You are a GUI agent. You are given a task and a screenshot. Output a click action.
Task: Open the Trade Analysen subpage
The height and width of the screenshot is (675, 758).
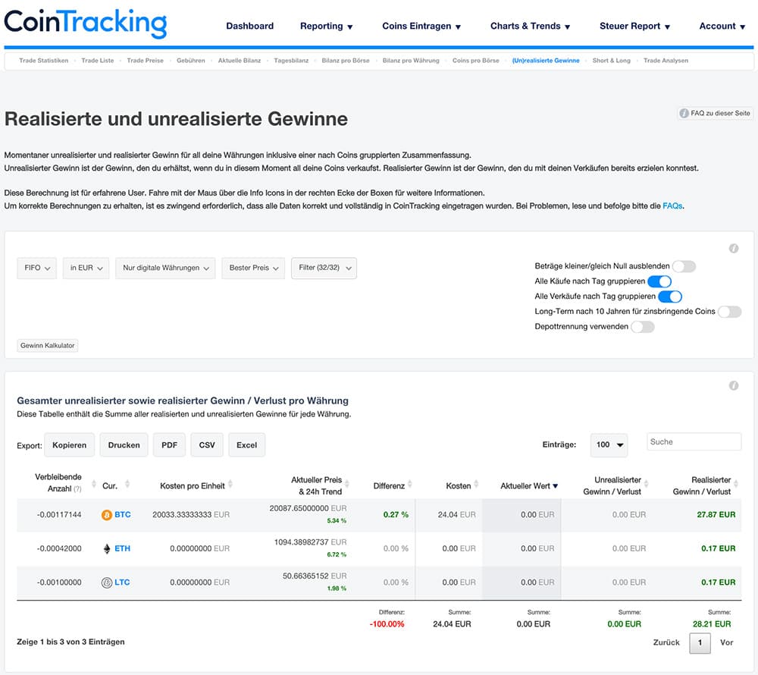coord(666,61)
